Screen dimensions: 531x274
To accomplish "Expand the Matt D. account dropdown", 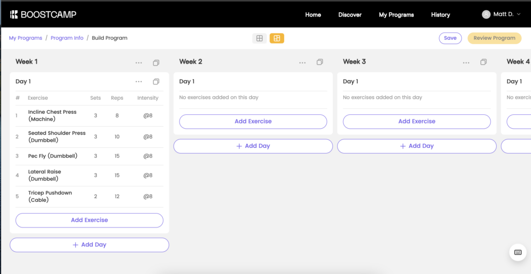I will click(501, 14).
